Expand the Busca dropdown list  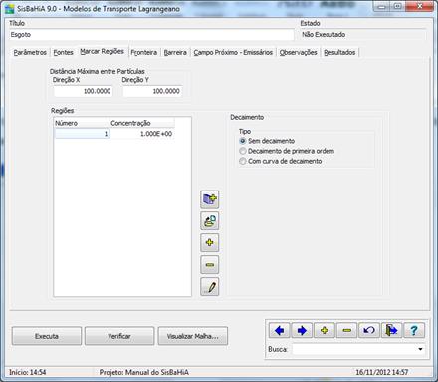420,349
